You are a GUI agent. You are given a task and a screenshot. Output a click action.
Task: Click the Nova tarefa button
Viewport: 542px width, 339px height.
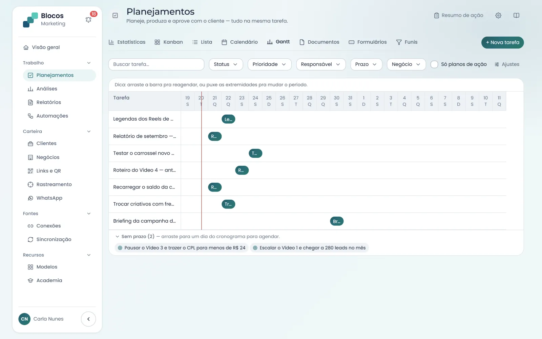502,42
